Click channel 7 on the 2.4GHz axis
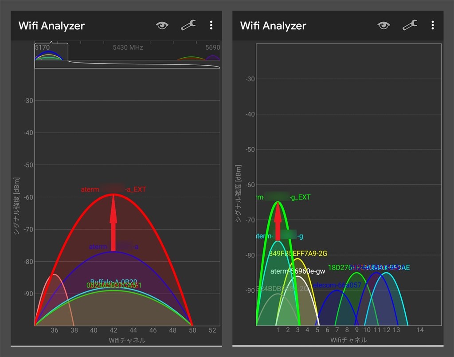The height and width of the screenshot is (357, 454). pyautogui.click(x=337, y=330)
